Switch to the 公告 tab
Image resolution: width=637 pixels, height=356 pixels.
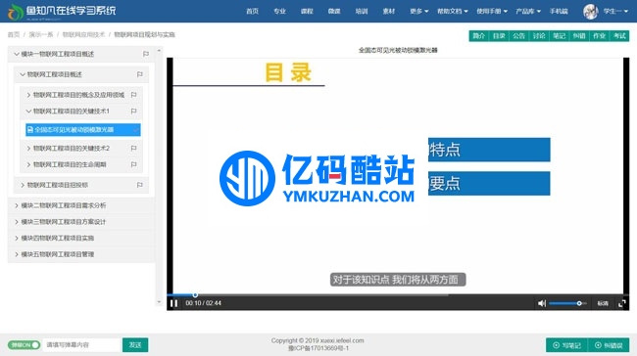(x=518, y=36)
